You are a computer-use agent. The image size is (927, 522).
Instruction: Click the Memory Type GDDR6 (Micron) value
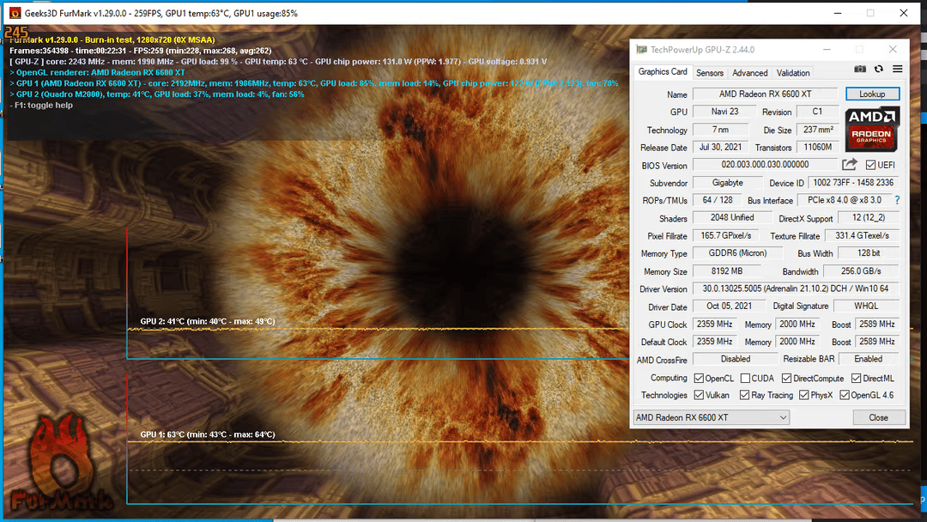coord(737,253)
